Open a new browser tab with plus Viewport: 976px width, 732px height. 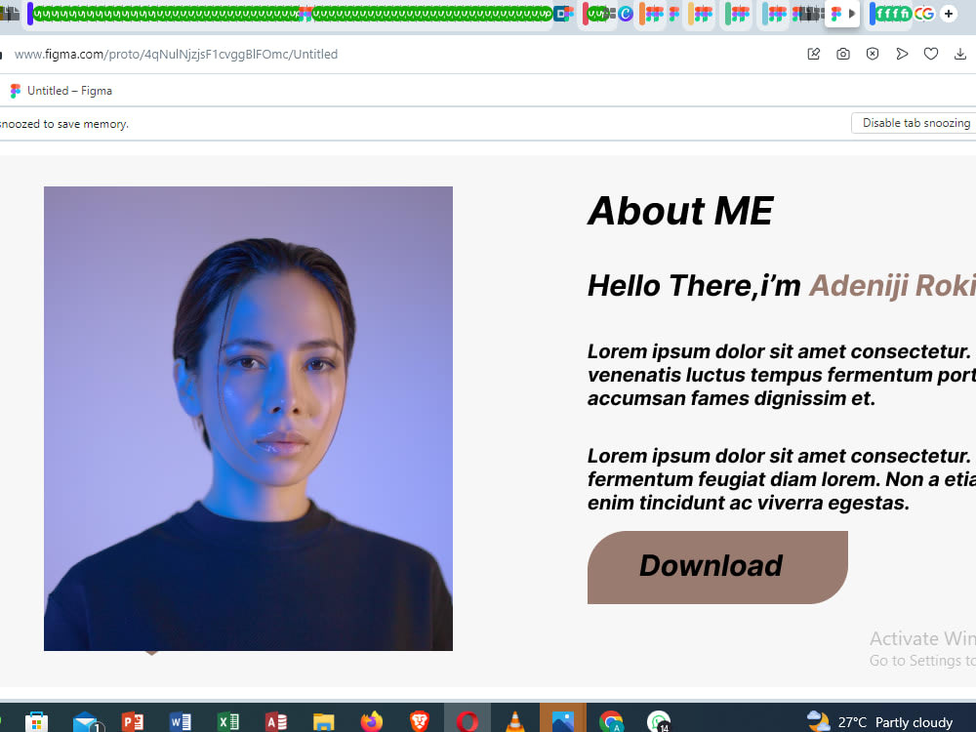[948, 13]
